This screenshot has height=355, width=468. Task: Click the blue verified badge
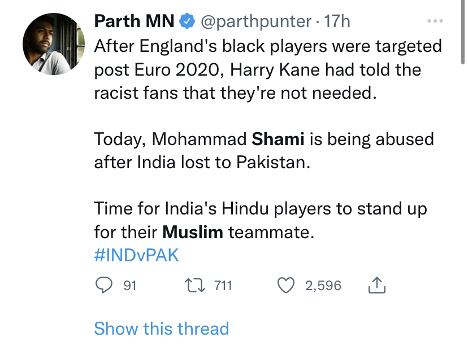coord(185,21)
